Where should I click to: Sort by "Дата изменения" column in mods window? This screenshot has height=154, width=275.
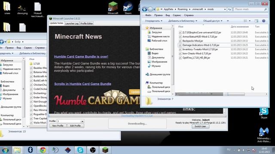[240, 27]
